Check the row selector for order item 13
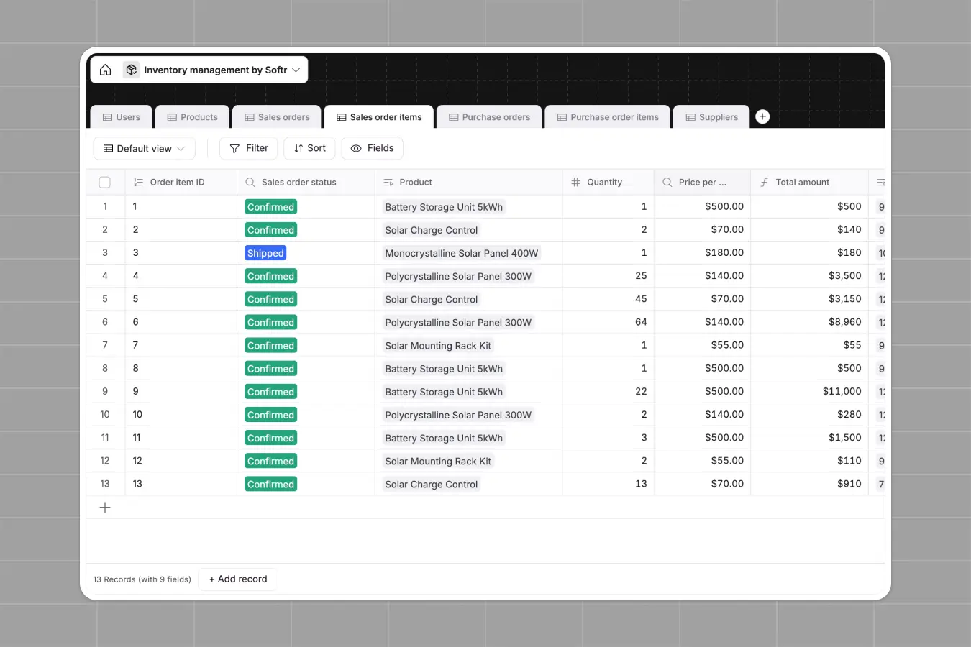The image size is (971, 647). point(105,484)
